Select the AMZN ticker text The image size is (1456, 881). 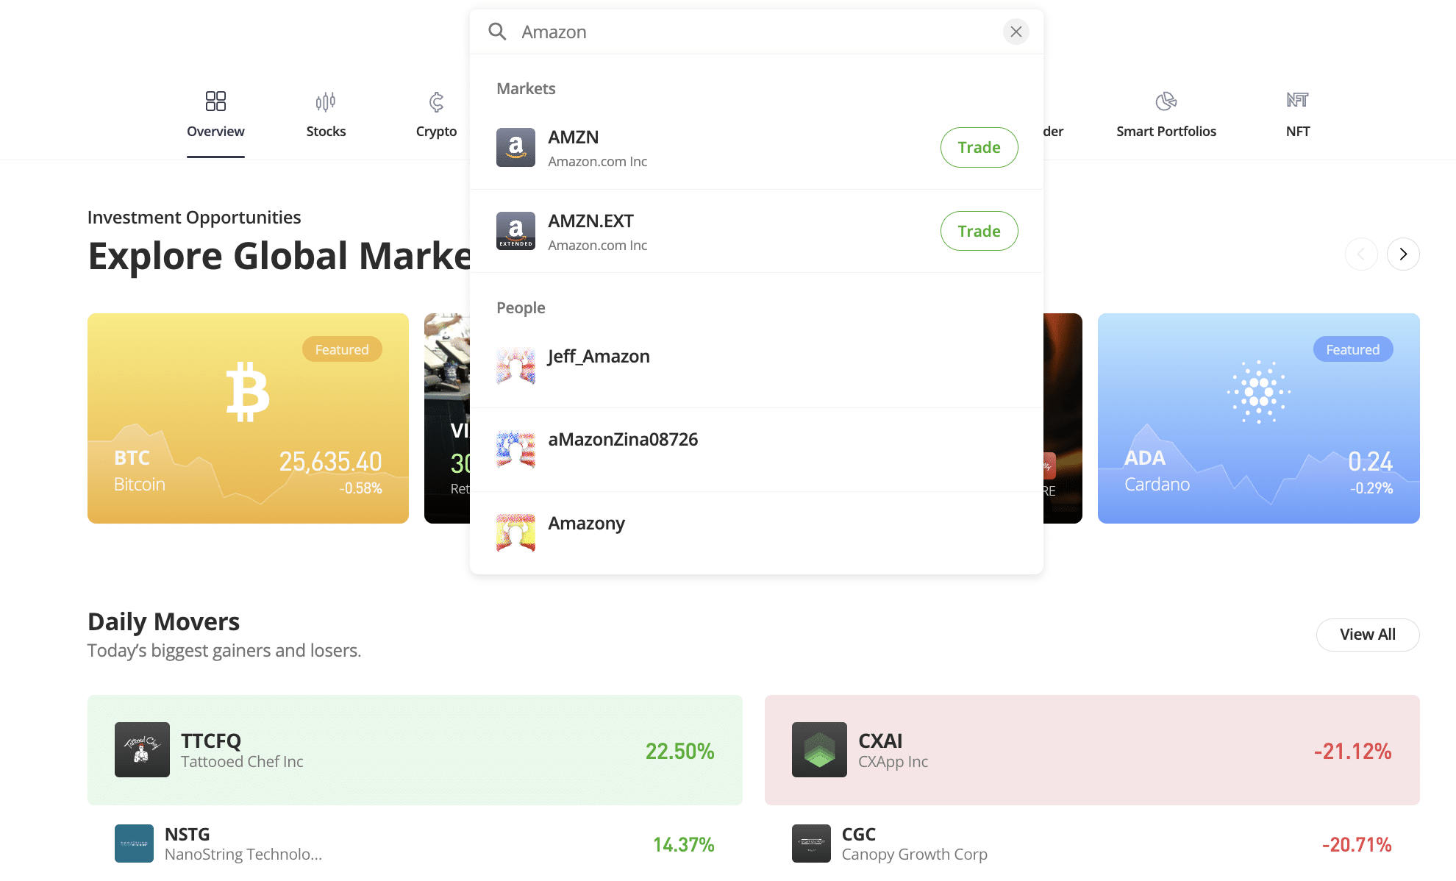click(573, 138)
